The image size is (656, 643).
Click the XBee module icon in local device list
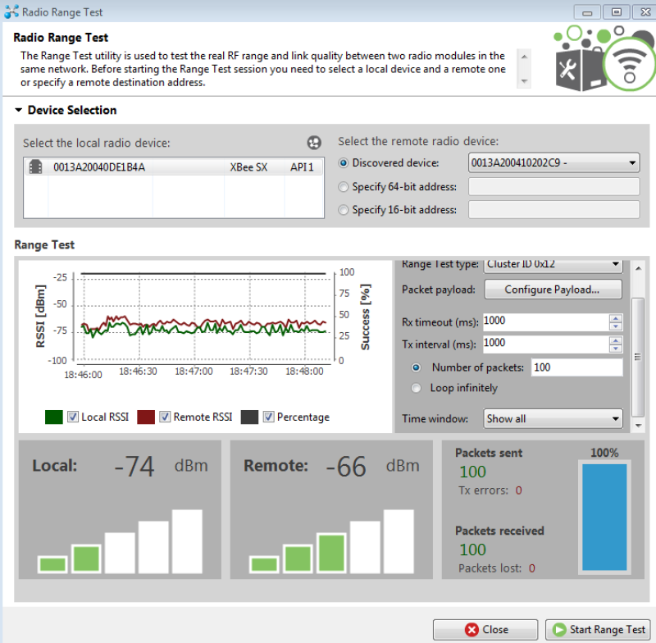pos(35,167)
